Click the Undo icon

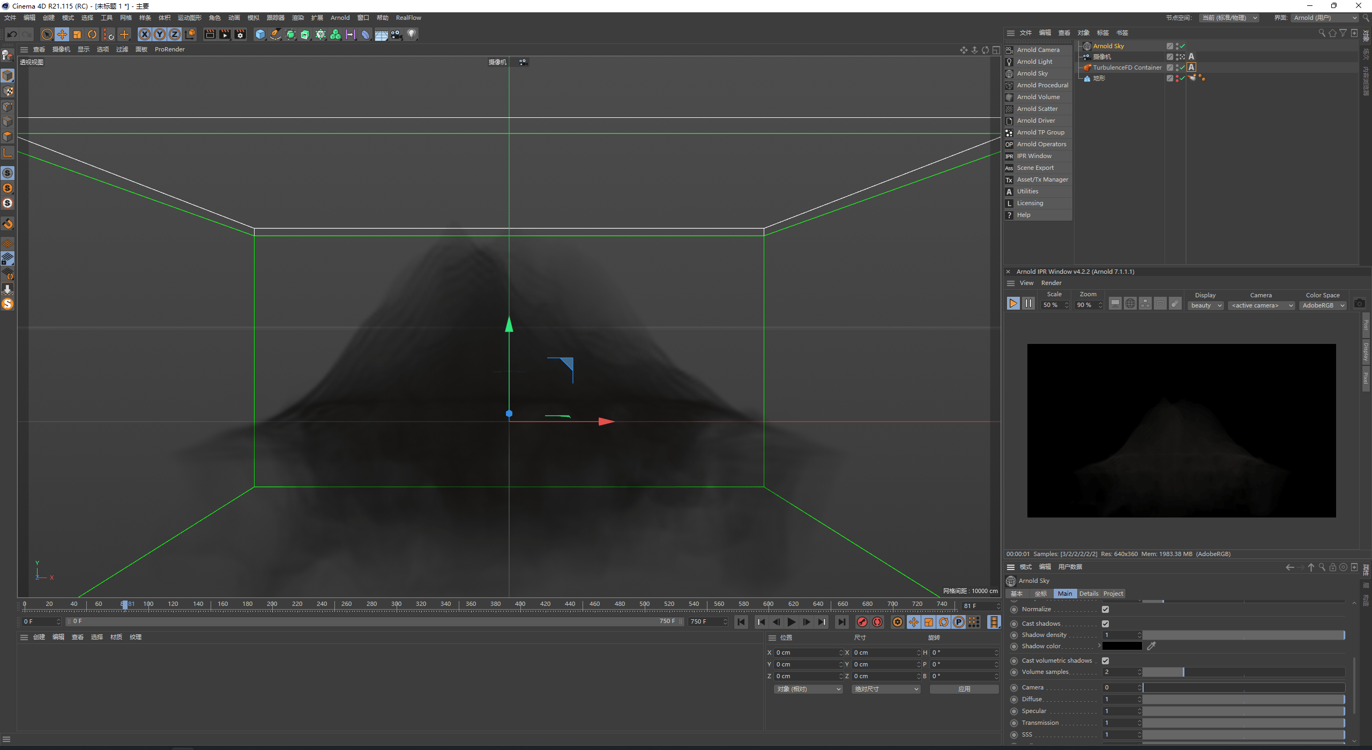12,34
